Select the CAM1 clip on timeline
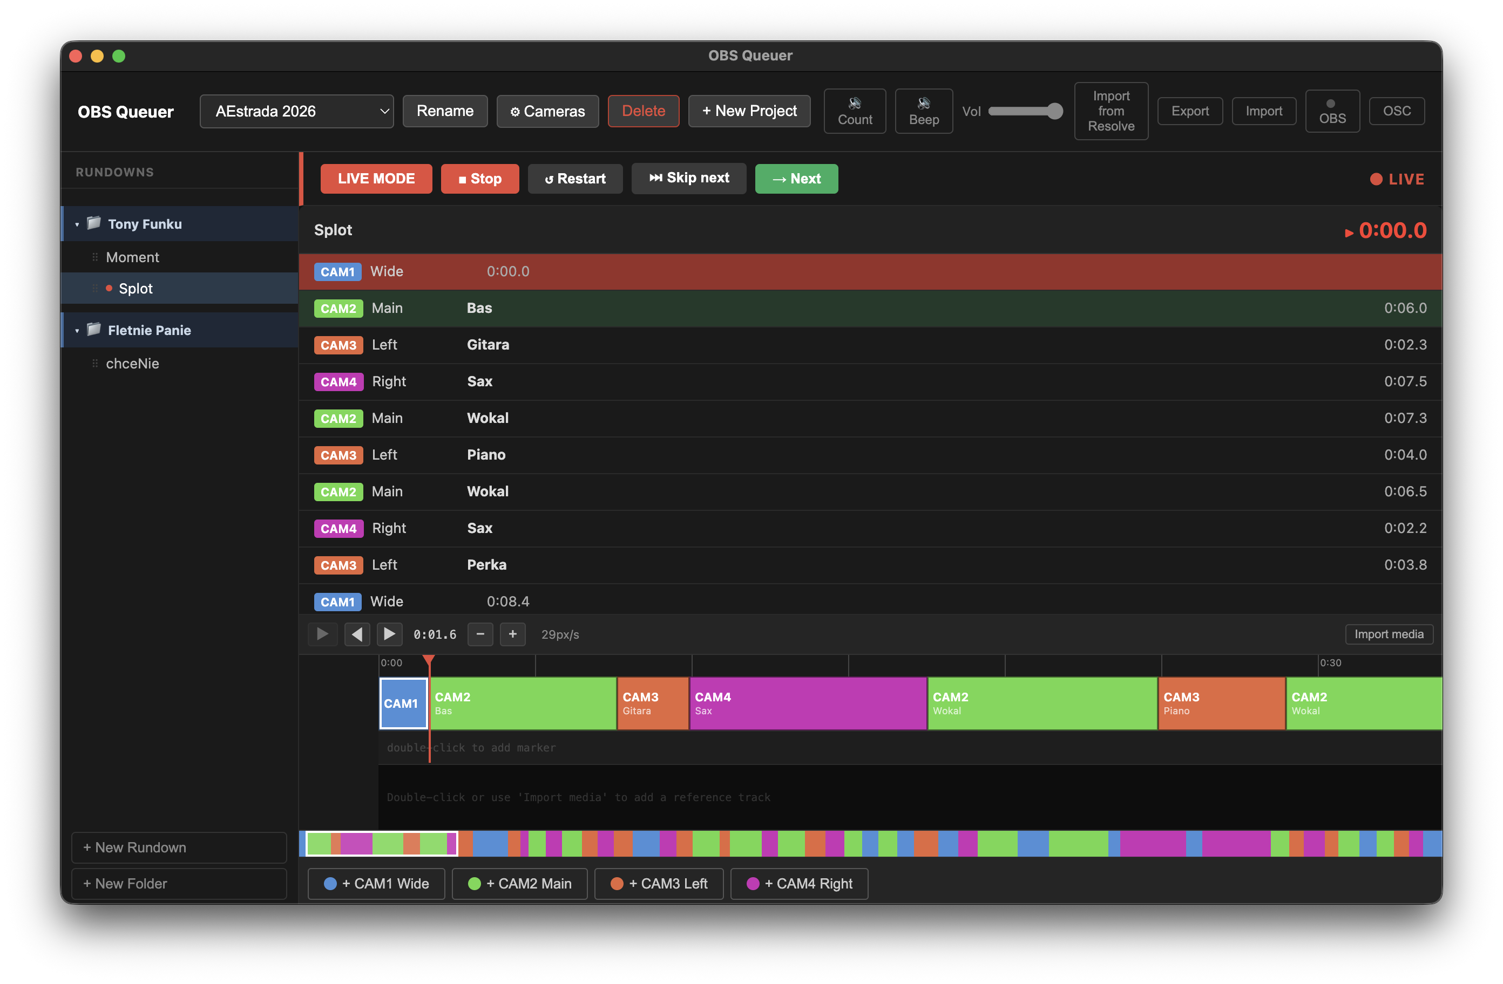Screen dimensions: 1503x984 pyautogui.click(x=403, y=703)
